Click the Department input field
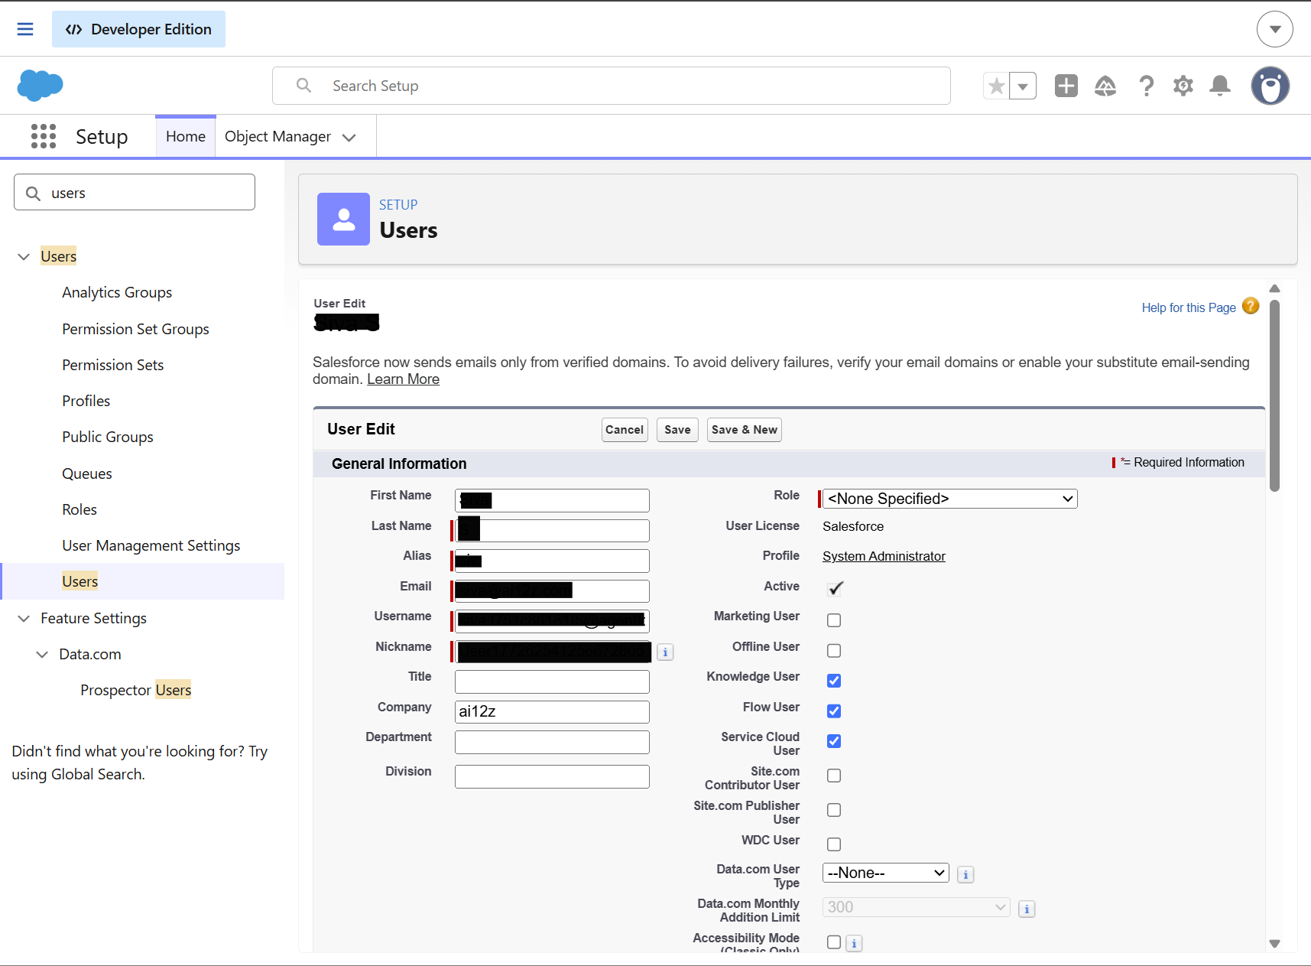 [552, 742]
